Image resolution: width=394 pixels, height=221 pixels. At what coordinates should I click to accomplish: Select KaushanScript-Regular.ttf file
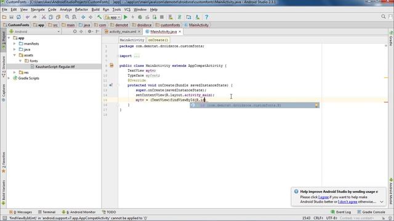(55, 67)
